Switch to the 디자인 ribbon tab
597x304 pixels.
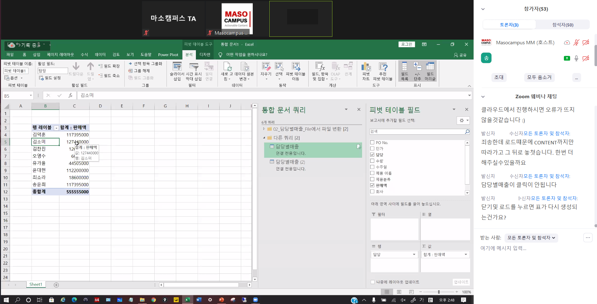205,55
